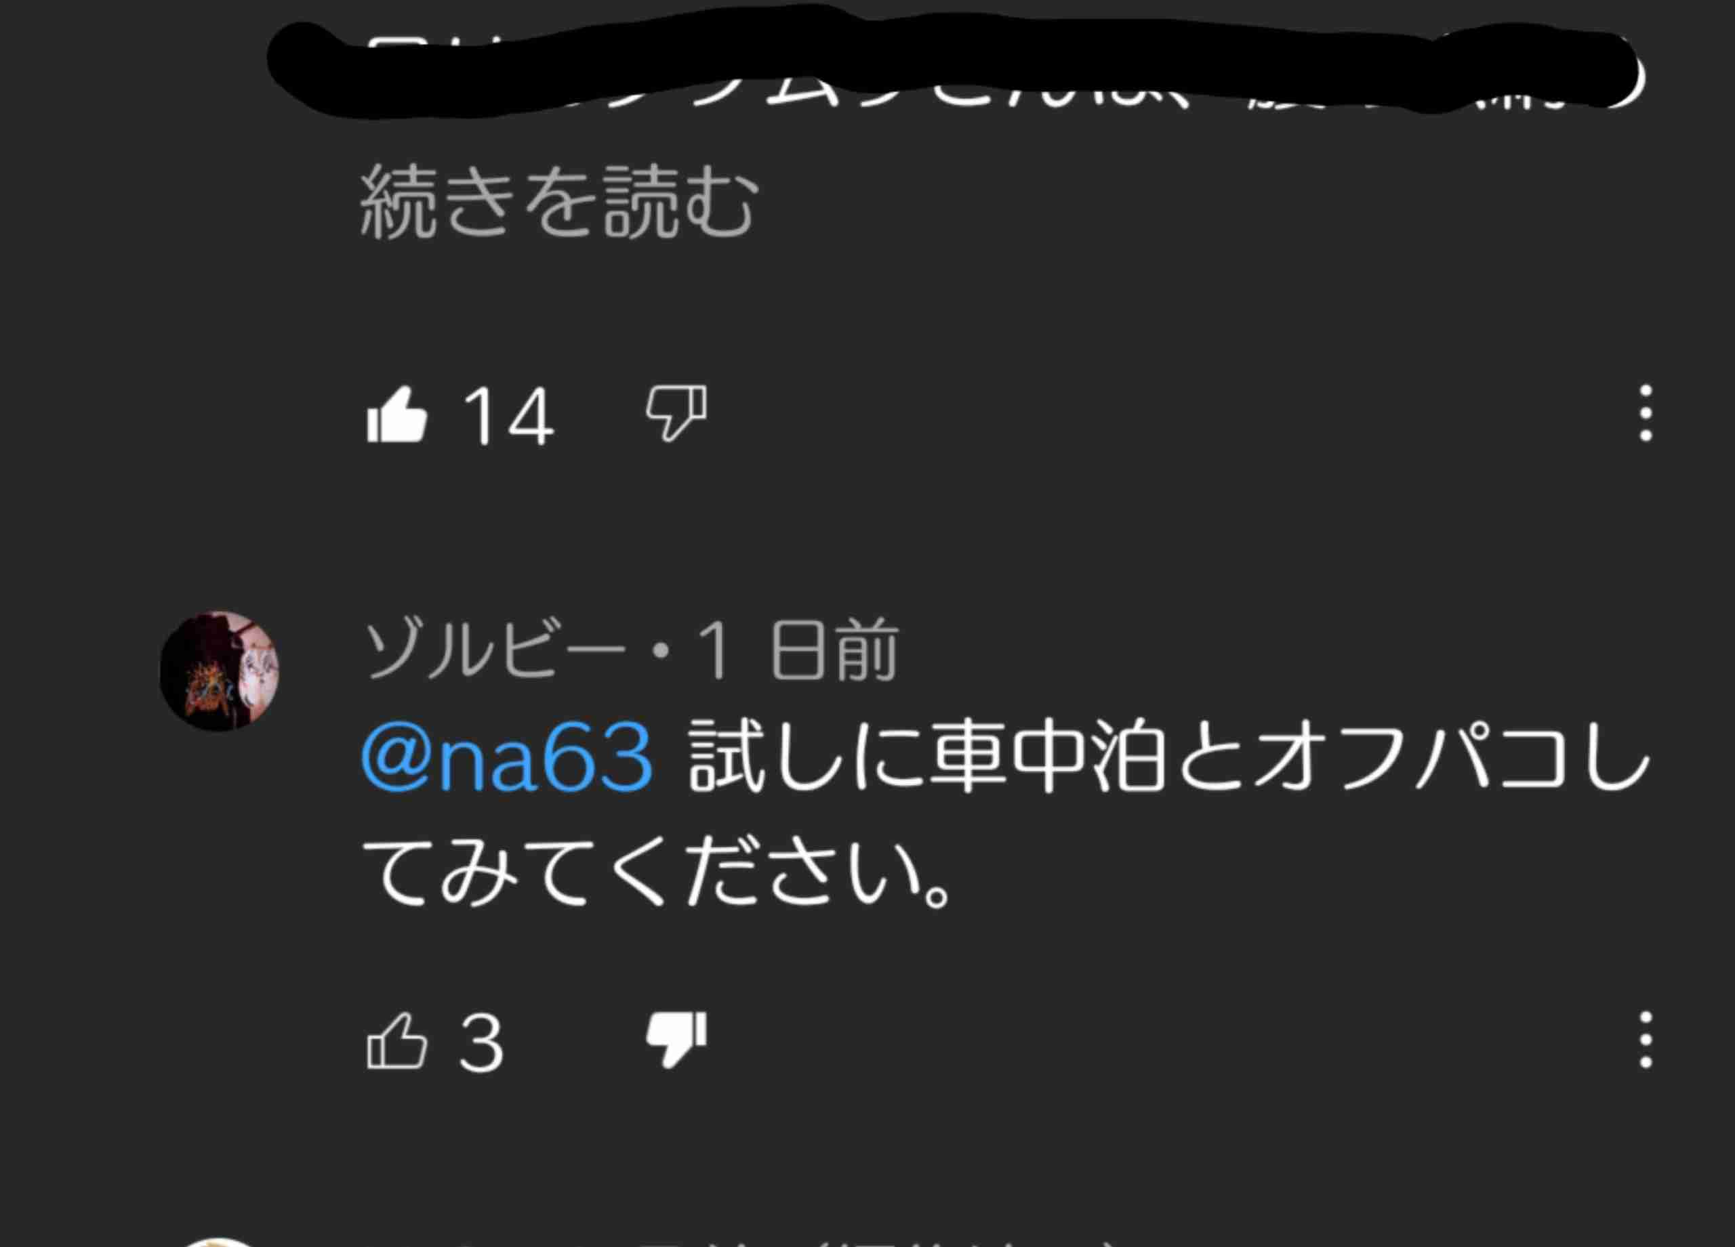Select the ・ separator after ゾルビー
The height and width of the screenshot is (1247, 1735).
pyautogui.click(x=662, y=652)
